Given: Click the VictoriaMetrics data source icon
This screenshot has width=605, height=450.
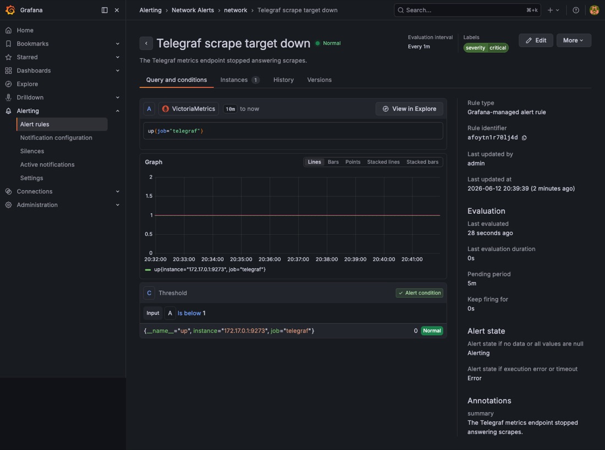Looking at the screenshot, I should click(x=166, y=109).
